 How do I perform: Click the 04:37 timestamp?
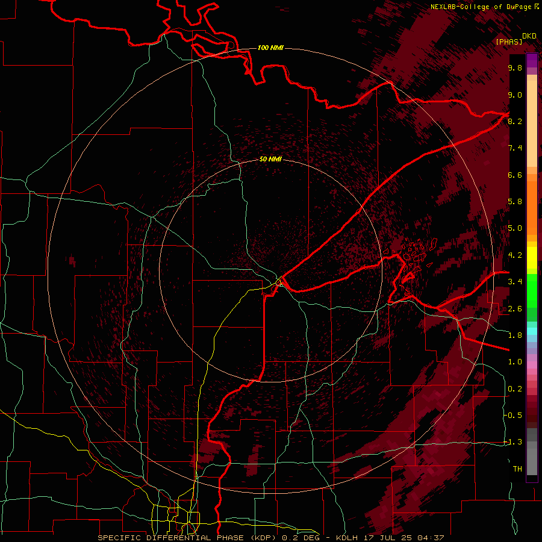(x=431, y=538)
